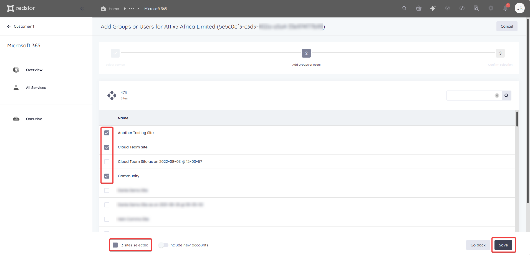Open the basket icon in the header
530x255 pixels.
419,8
